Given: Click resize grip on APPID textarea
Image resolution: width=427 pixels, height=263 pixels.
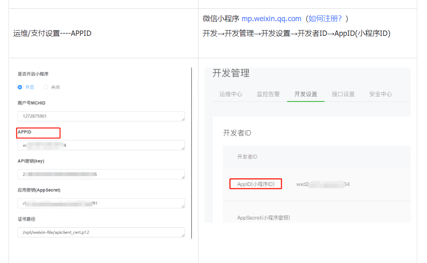Looking at the screenshot, I should pos(183,148).
